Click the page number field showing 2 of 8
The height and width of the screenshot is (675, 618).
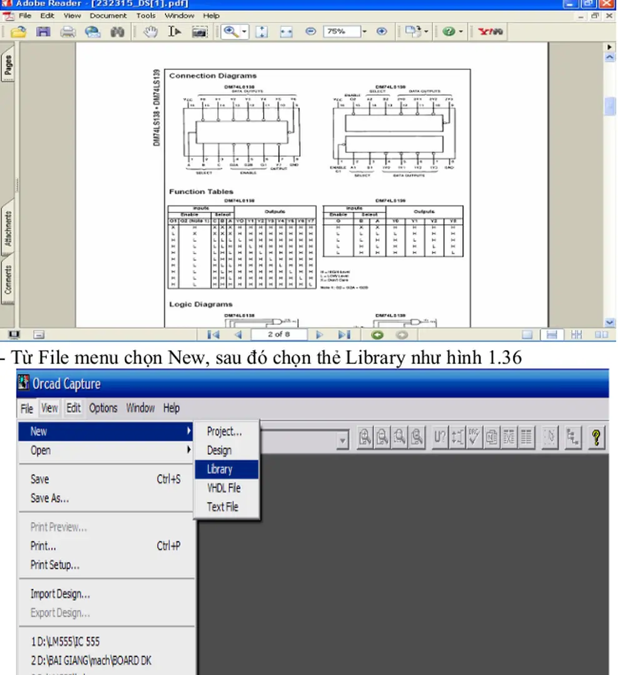coord(279,335)
